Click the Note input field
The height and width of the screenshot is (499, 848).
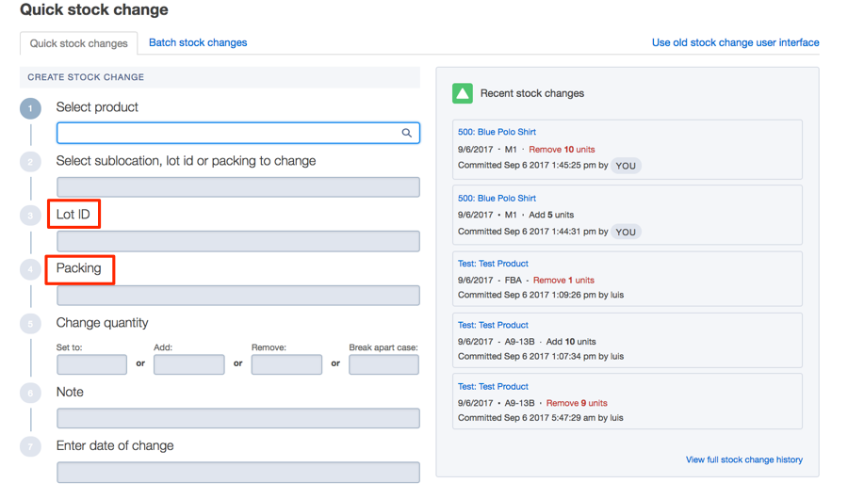238,418
